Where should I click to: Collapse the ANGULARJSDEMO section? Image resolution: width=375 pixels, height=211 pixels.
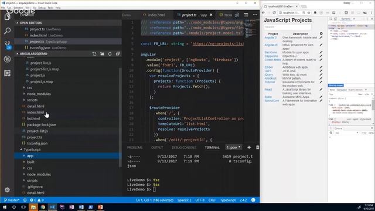pos(33,54)
